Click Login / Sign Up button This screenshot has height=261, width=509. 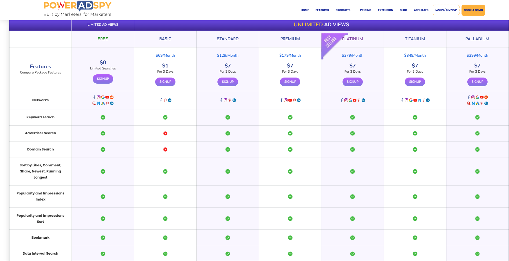click(446, 10)
